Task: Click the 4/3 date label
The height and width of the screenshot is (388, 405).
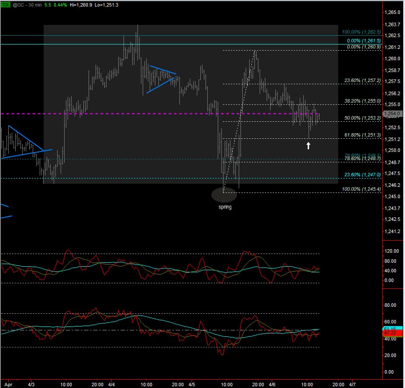Action: pos(31,385)
